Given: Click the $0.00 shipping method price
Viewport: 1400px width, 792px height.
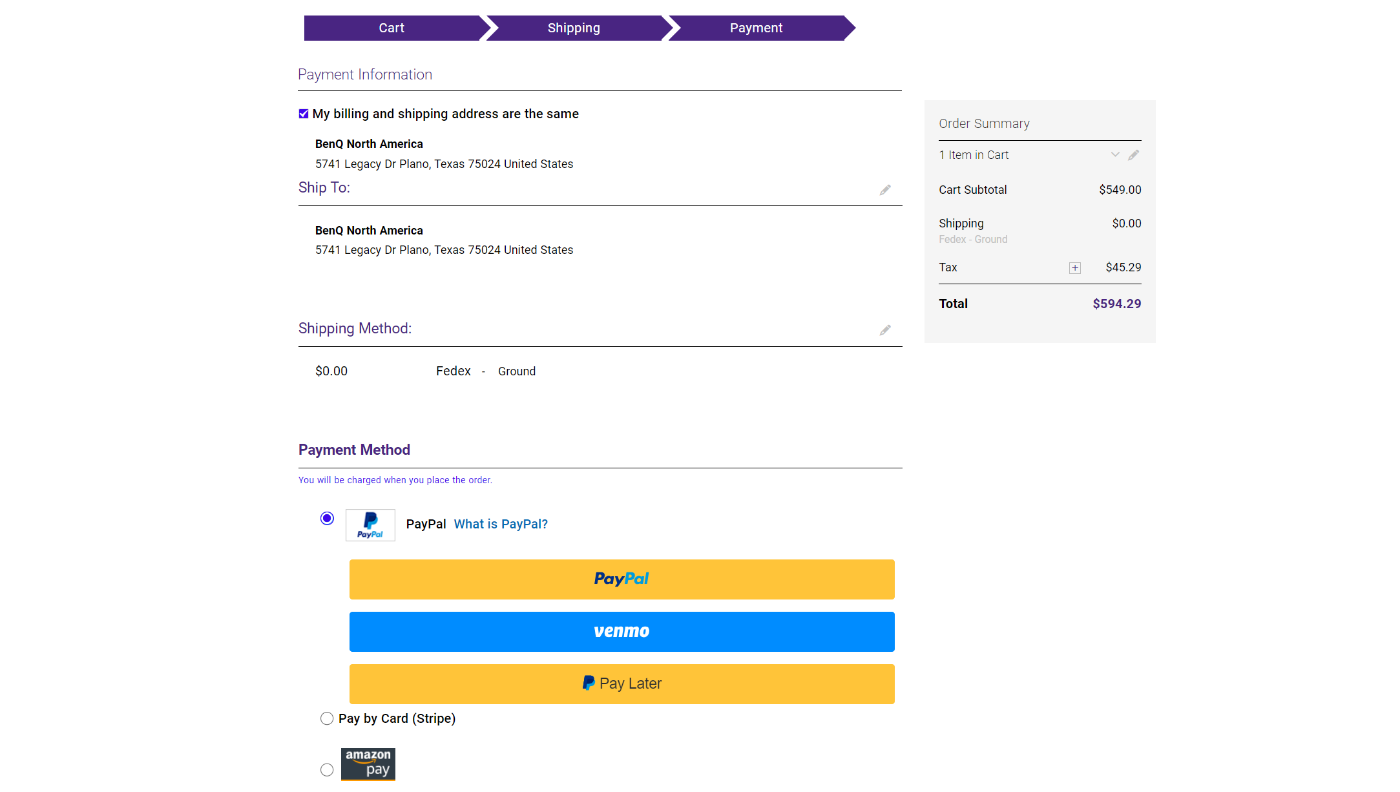Looking at the screenshot, I should pos(331,371).
